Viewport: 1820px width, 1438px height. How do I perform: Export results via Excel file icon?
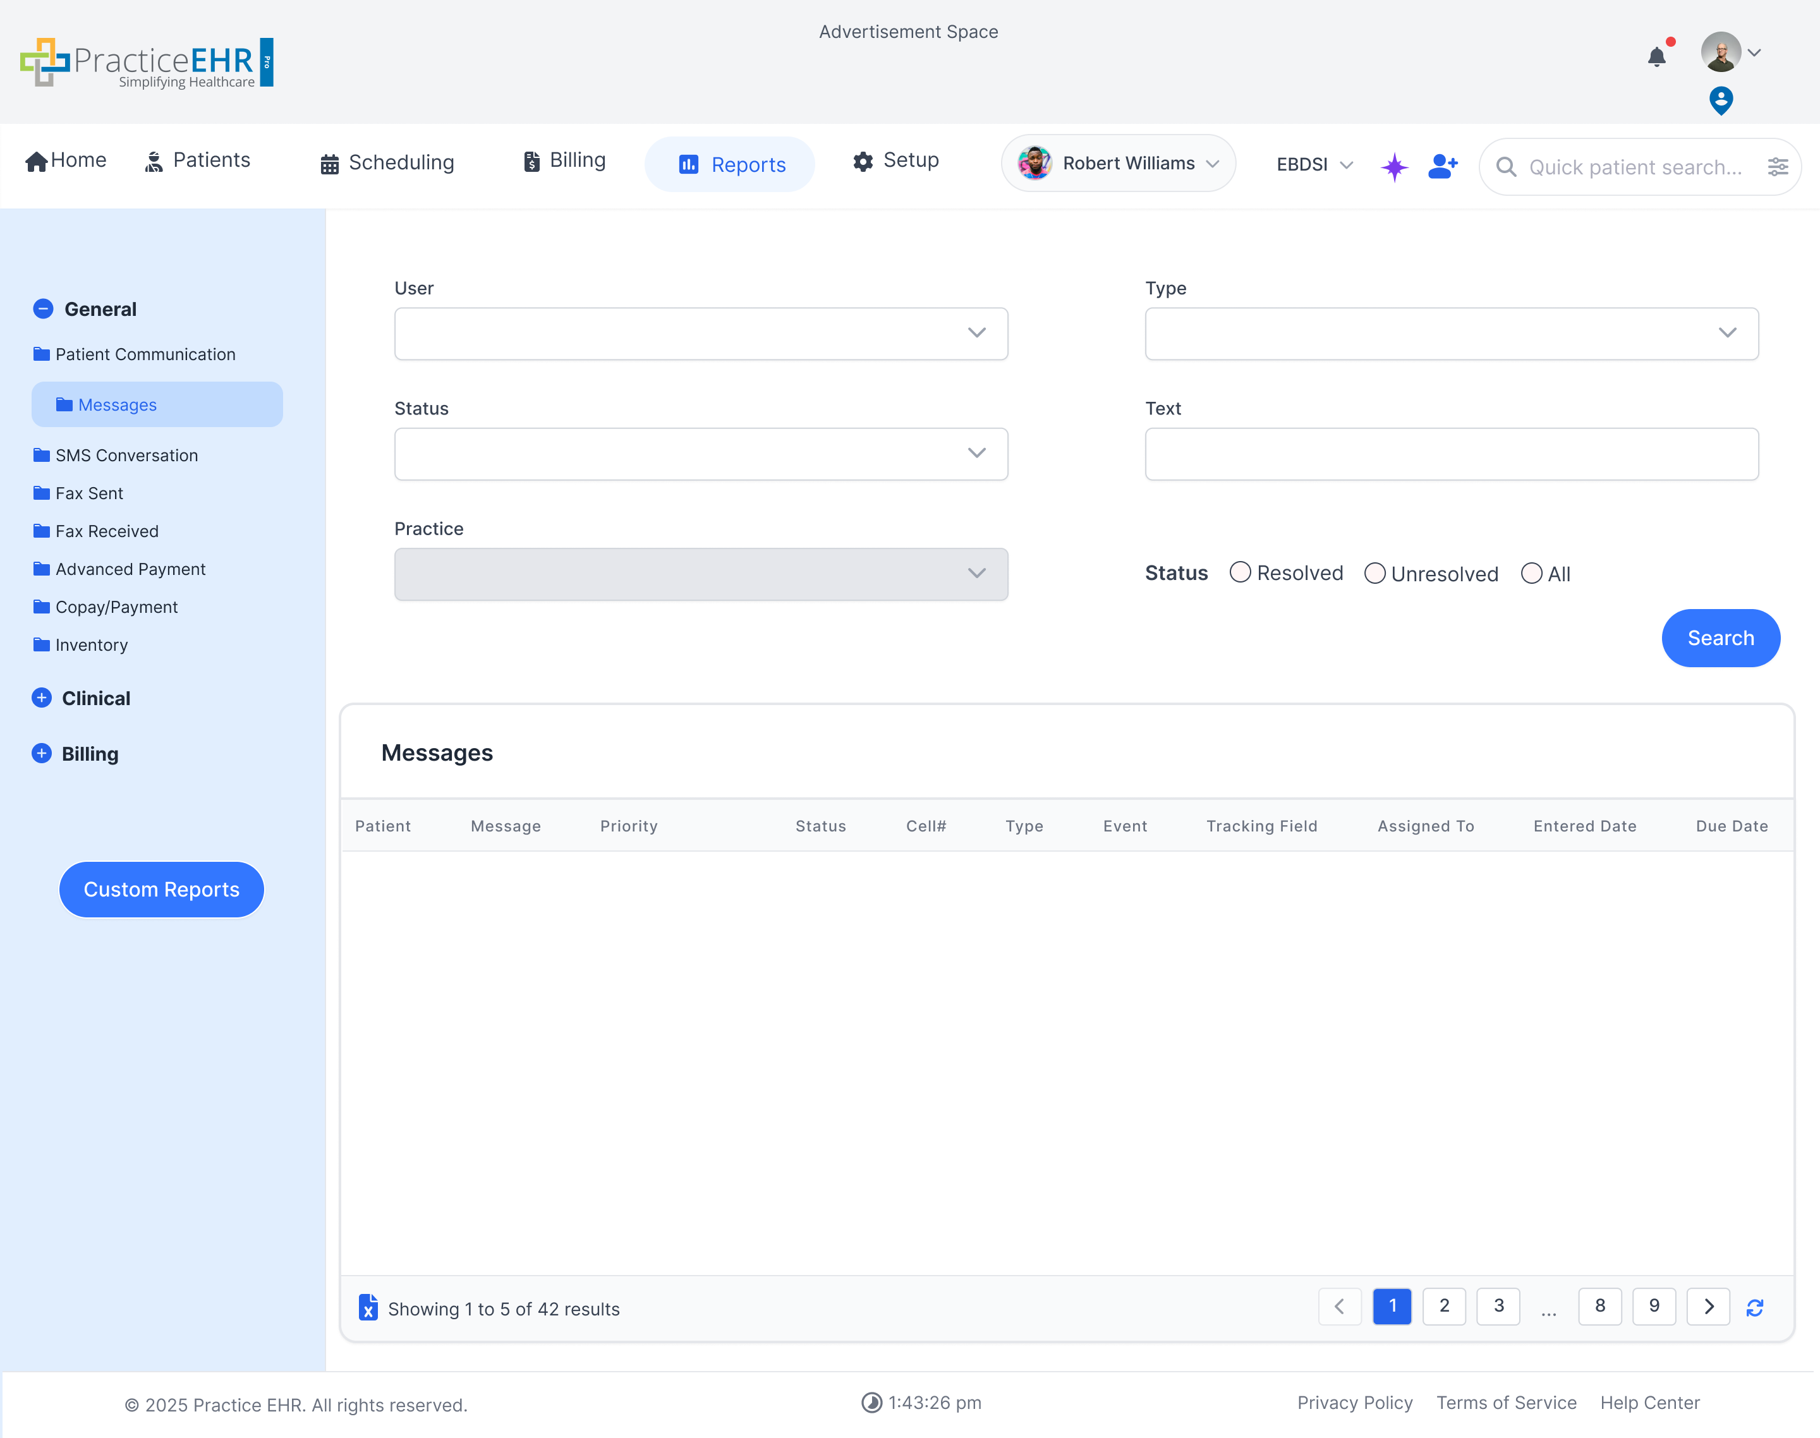[x=368, y=1307]
